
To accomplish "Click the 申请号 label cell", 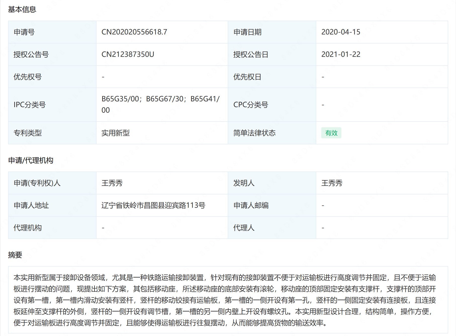I will (52, 32).
